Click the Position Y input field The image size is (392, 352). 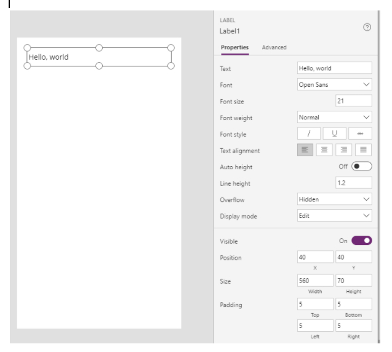pyautogui.click(x=353, y=257)
